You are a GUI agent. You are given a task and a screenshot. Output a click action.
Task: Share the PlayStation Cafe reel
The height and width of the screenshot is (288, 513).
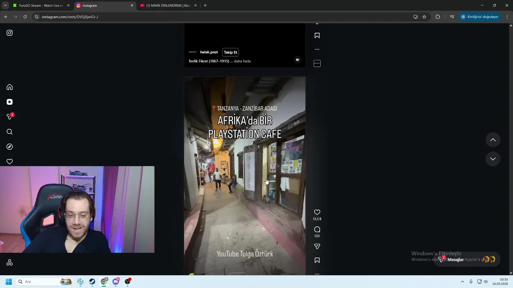(317, 246)
